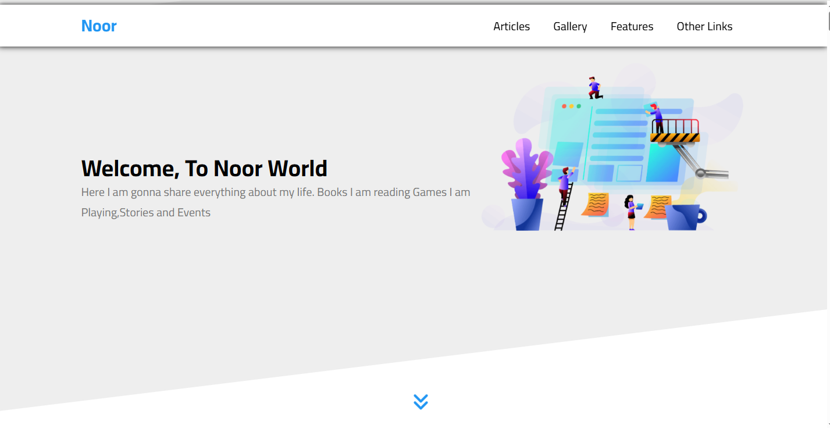The width and height of the screenshot is (830, 428).
Task: Click the person kneeling atop the screen
Action: (x=594, y=88)
